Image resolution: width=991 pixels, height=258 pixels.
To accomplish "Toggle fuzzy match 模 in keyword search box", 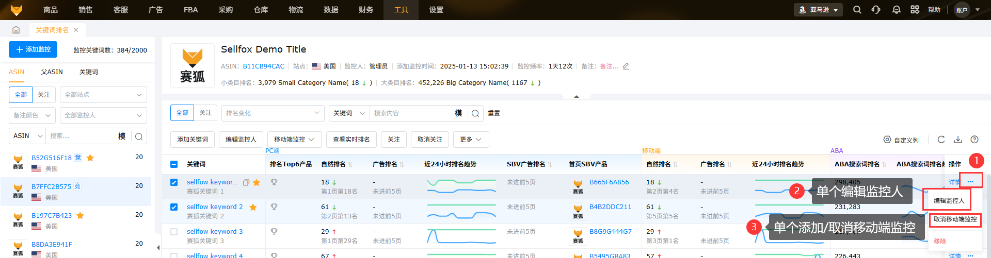I will tap(458, 113).
